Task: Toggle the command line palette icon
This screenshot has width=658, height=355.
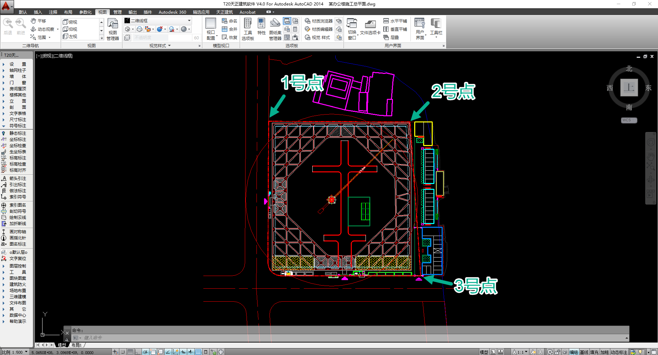Action: (x=287, y=21)
